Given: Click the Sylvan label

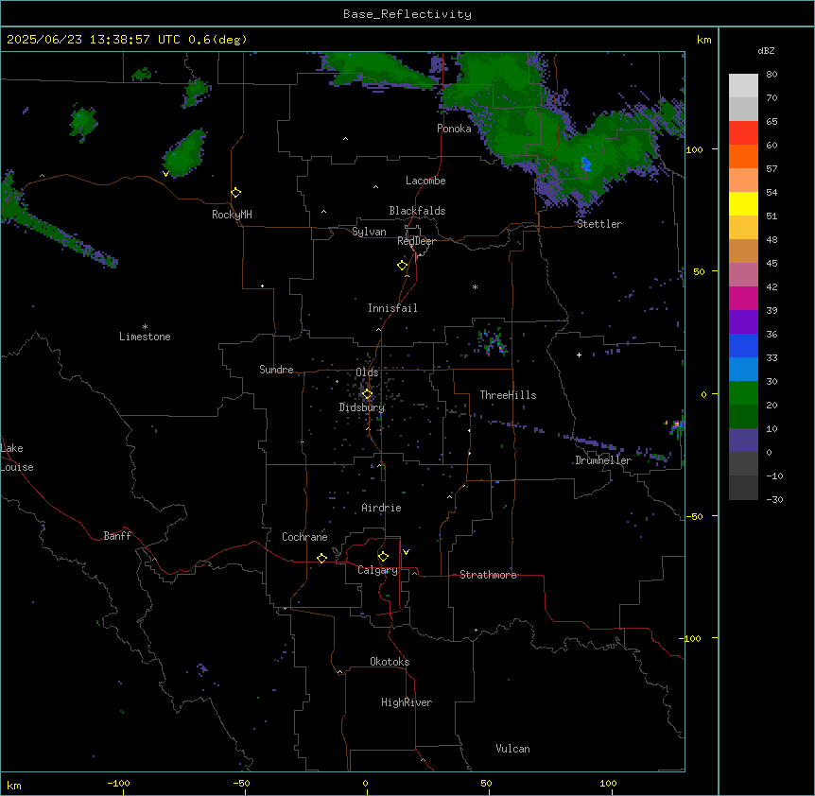Looking at the screenshot, I should tap(369, 232).
